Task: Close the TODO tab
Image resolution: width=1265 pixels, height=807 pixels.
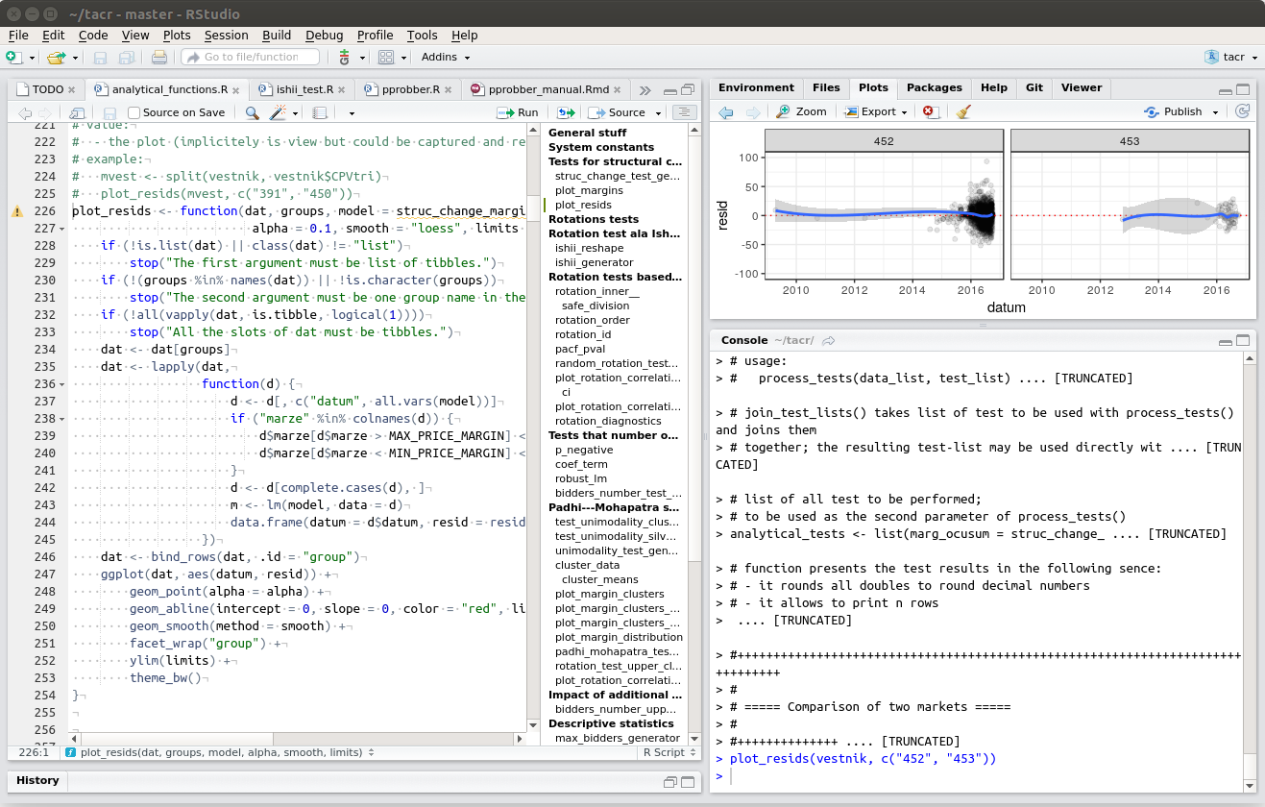Action: click(x=73, y=89)
